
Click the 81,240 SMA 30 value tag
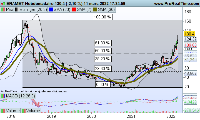[191, 60]
